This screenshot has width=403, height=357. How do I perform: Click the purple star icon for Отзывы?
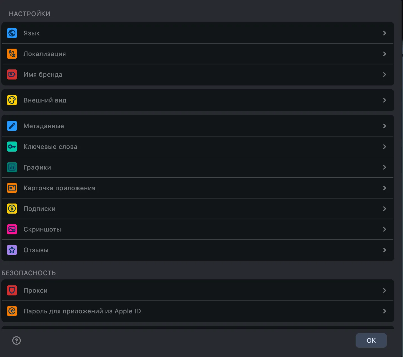pyautogui.click(x=12, y=250)
